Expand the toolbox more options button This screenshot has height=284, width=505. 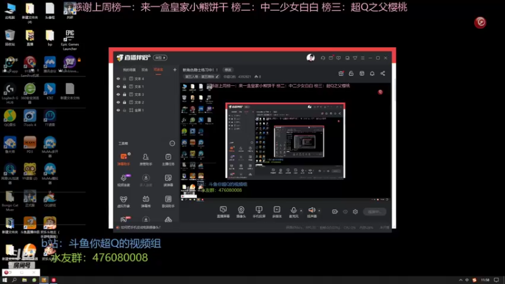[x=172, y=143]
